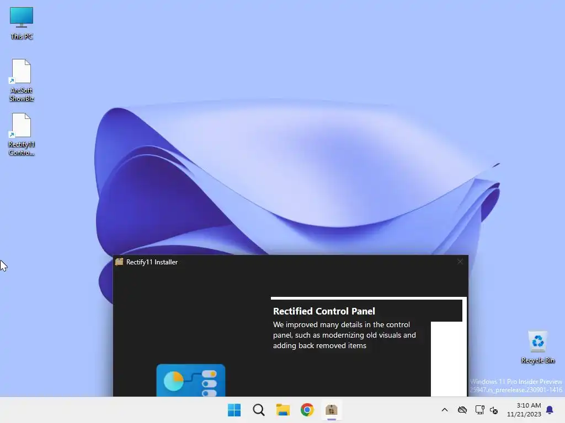The image size is (565, 423).
Task: Click the 'We improved many details' description text
Action: (344, 335)
